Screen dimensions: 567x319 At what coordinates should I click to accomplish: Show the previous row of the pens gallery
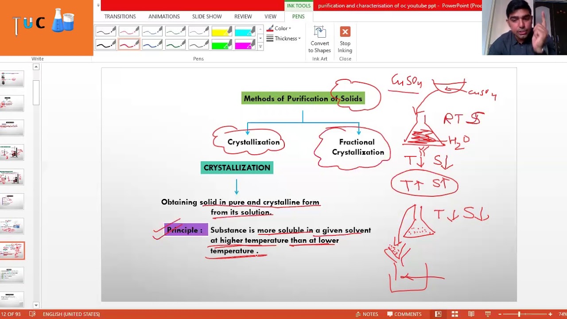click(260, 30)
